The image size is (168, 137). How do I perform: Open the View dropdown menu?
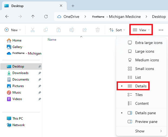pos(141,30)
